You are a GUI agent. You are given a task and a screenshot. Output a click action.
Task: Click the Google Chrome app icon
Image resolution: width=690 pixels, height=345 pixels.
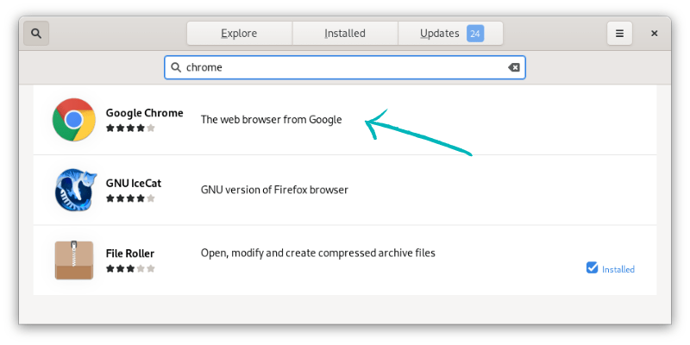74,120
